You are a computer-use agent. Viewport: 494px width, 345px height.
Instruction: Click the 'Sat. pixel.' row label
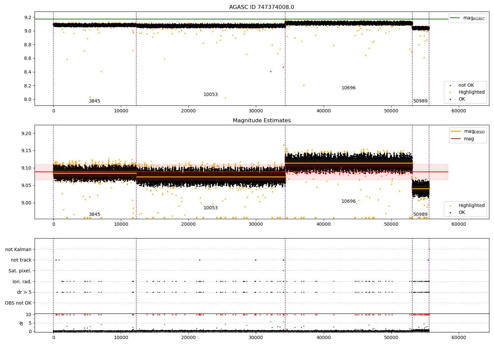click(x=20, y=271)
